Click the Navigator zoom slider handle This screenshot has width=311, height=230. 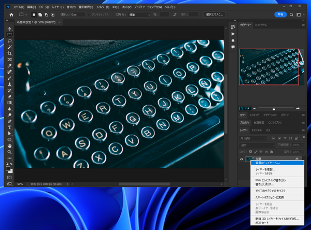(274, 109)
